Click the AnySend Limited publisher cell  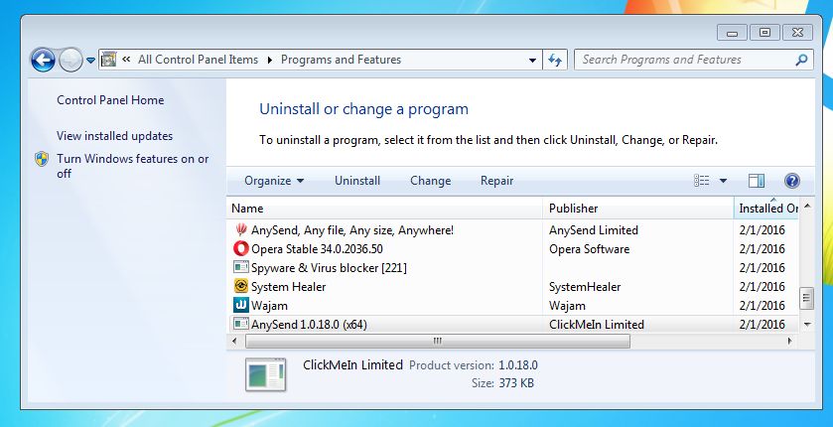tap(594, 230)
